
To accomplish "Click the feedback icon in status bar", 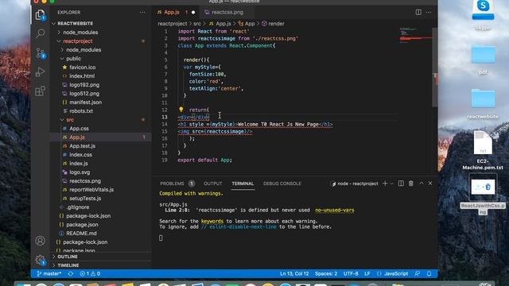I will 418,273.
